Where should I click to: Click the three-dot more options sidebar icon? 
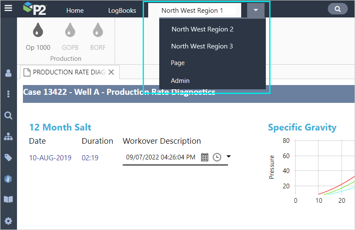[8, 94]
